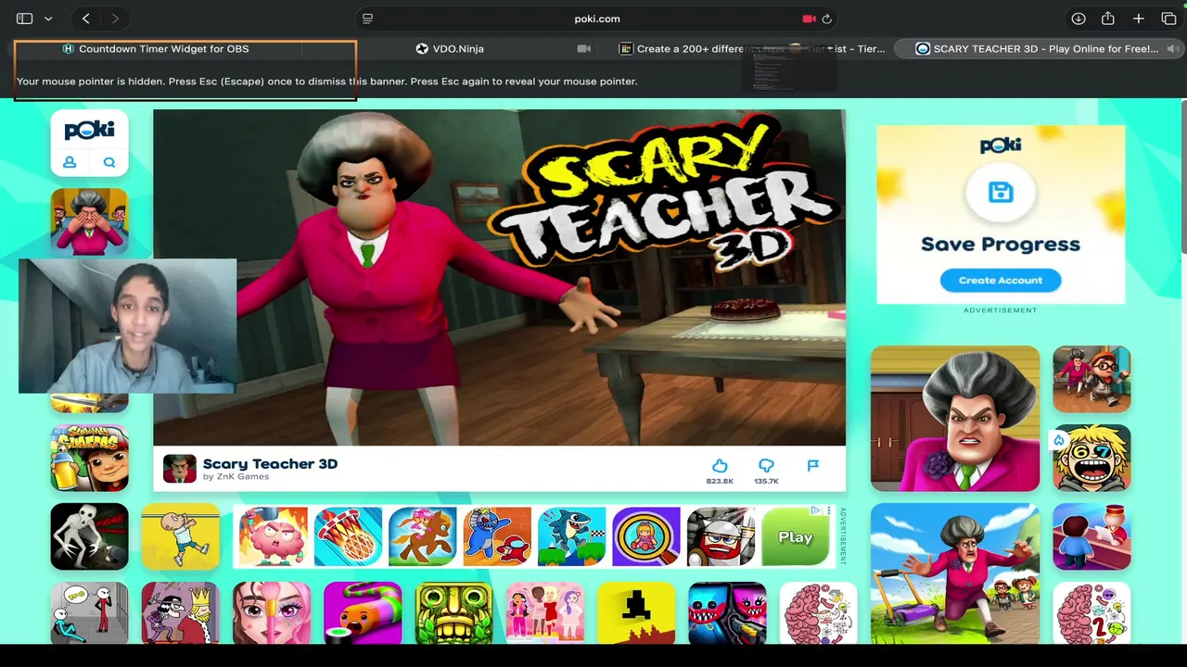
Task: Switch to the Create a 200+ tier list tab
Action: point(751,48)
